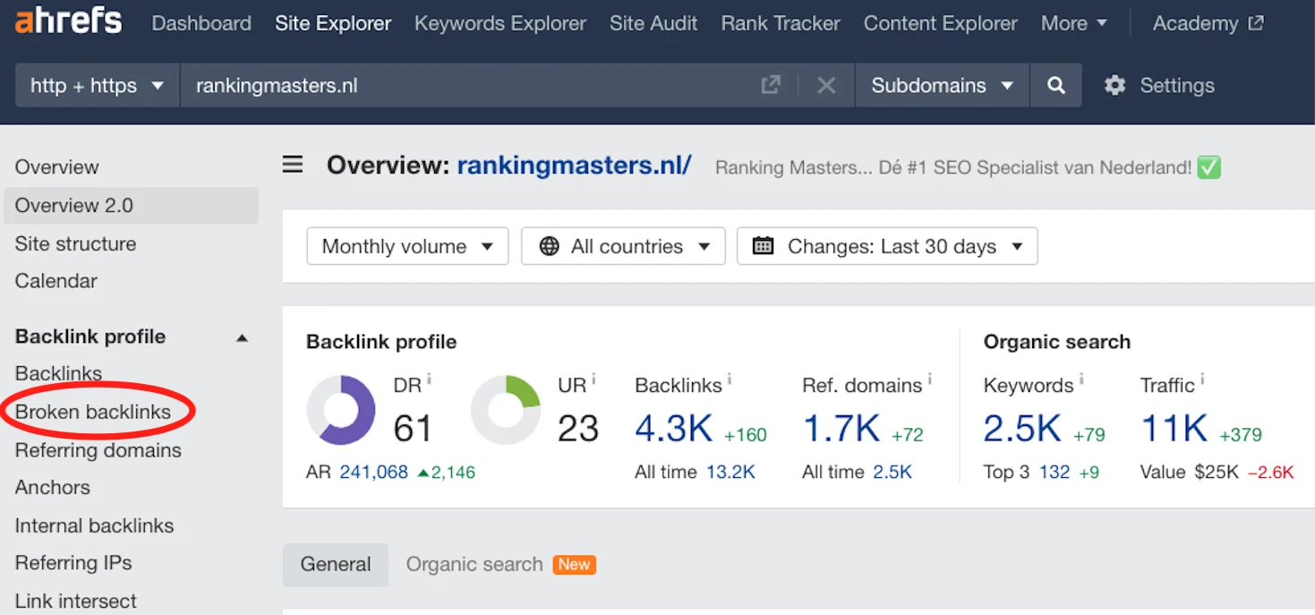Open the All countries dropdown
The image size is (1315, 615).
click(x=623, y=246)
